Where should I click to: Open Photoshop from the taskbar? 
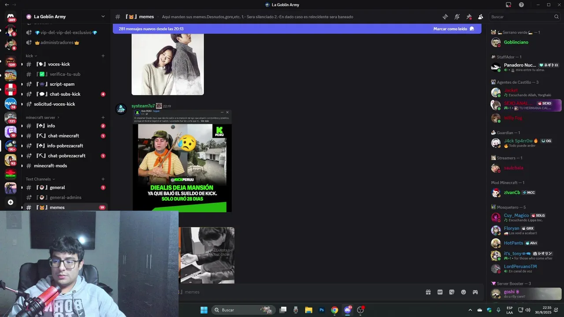click(x=322, y=310)
